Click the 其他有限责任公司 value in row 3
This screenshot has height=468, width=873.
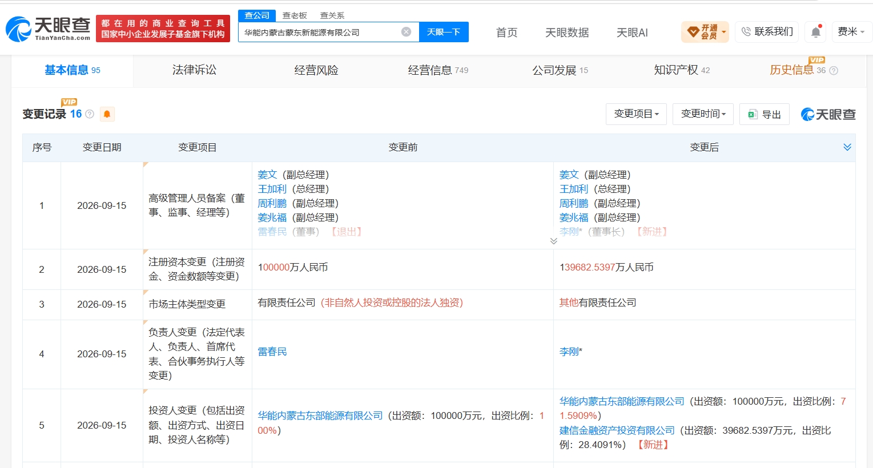coord(598,302)
